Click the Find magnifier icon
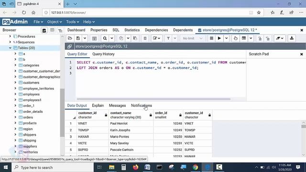The height and width of the screenshot is (172, 306). [105, 38]
